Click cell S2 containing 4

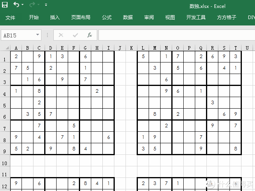(224, 68)
